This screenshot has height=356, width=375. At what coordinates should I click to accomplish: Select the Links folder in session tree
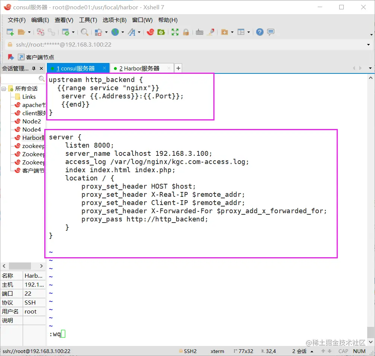point(29,97)
